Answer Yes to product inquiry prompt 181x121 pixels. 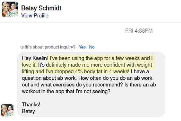point(82,47)
